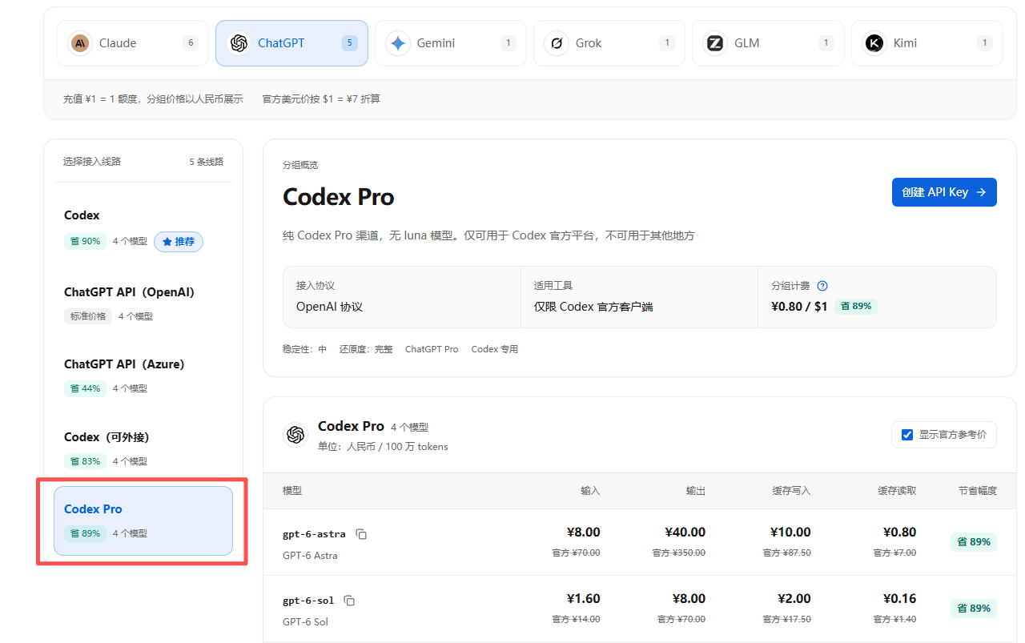Click the 省 89% badge in gpt-6-sol row

tap(974, 609)
